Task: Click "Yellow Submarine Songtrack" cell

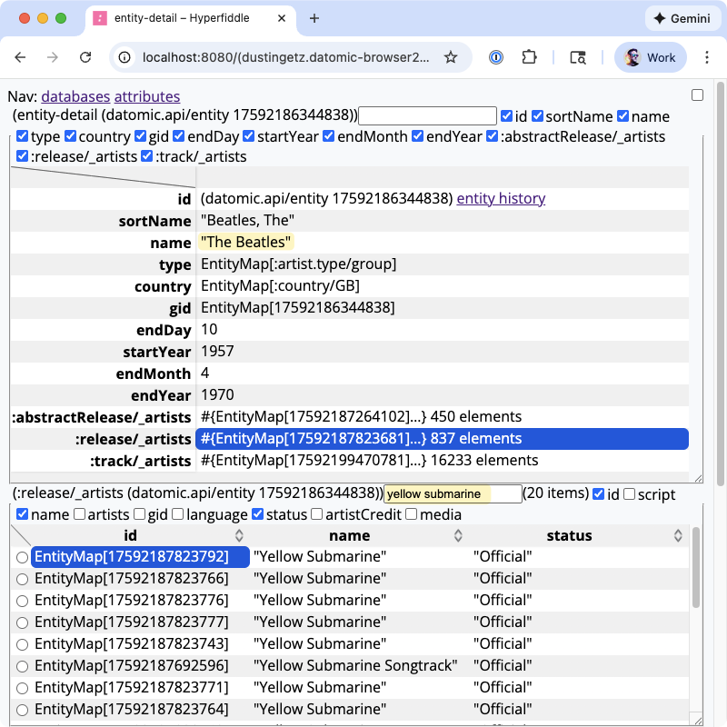Action: 355,666
